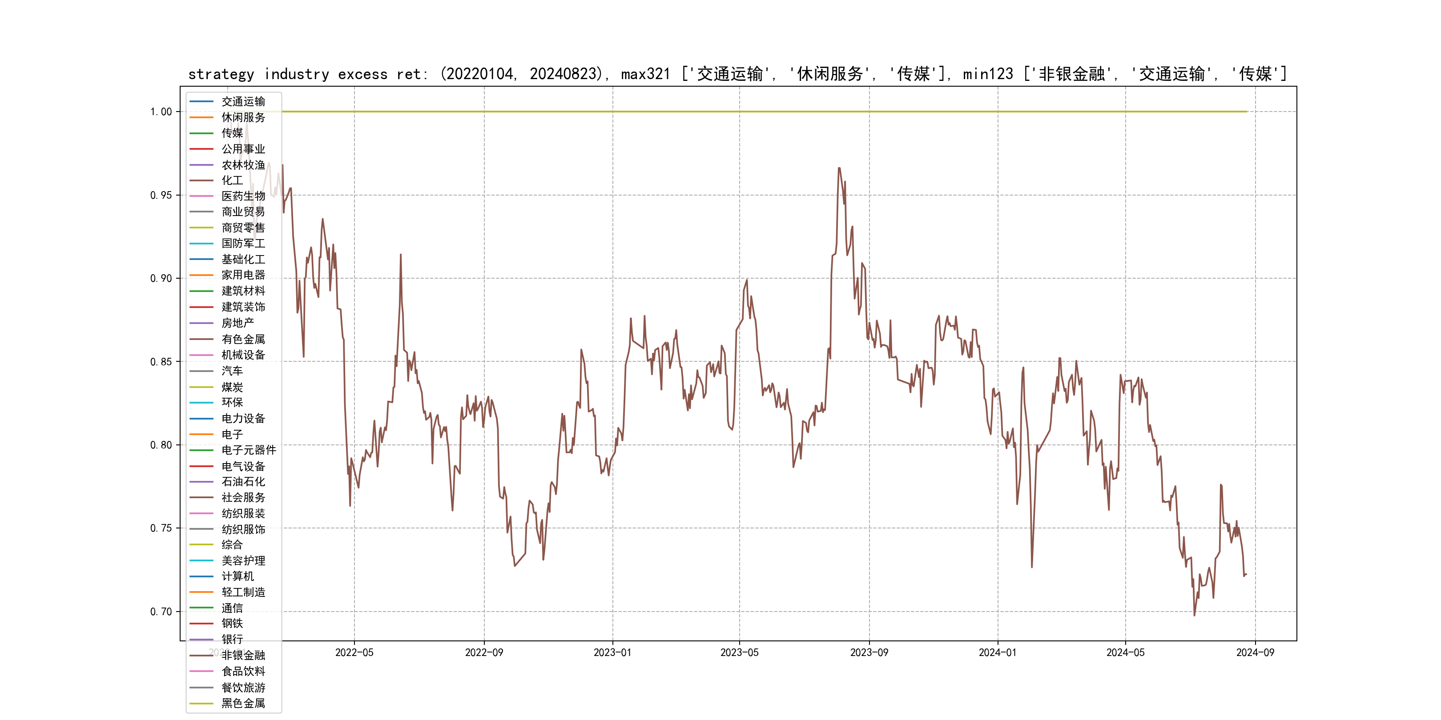The height and width of the screenshot is (720, 1441).
Task: Click the 2023-01 x-axis tick label
Action: 612,652
